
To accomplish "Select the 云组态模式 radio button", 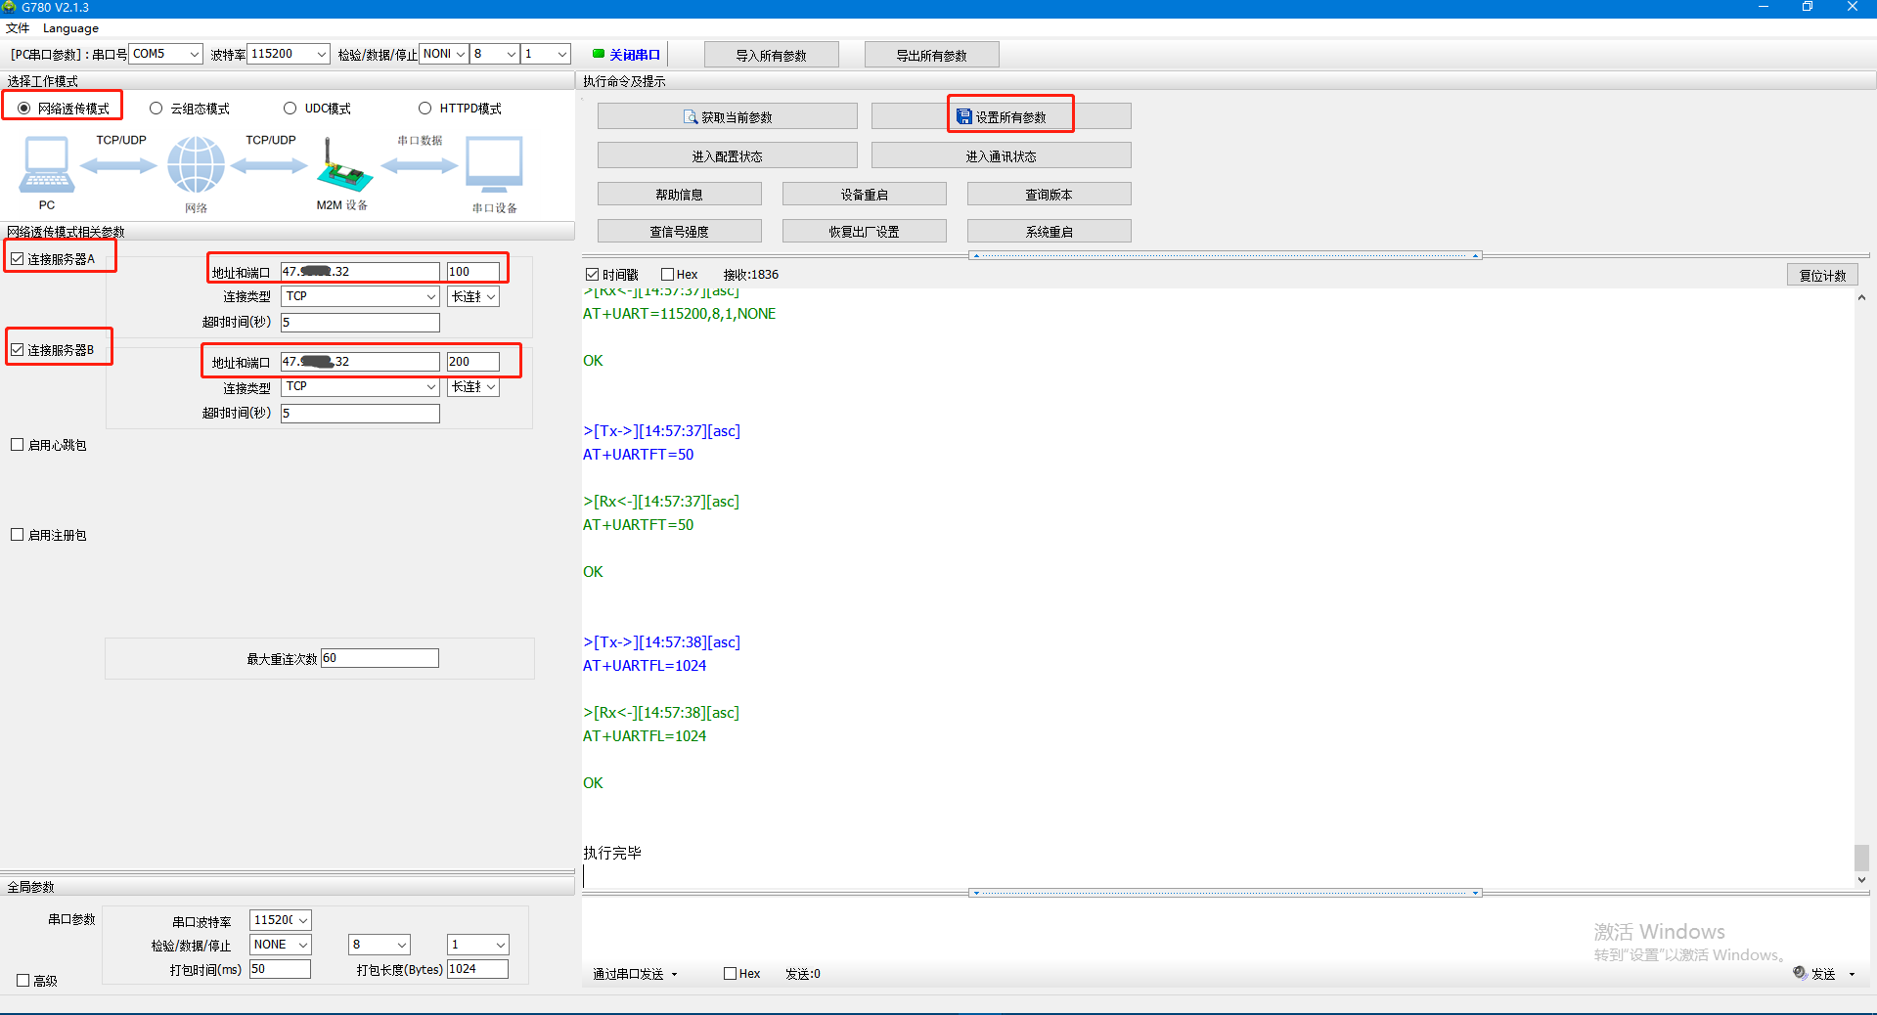I will 156,109.
